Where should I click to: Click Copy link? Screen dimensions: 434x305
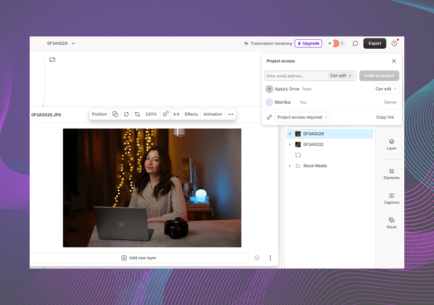tap(385, 117)
